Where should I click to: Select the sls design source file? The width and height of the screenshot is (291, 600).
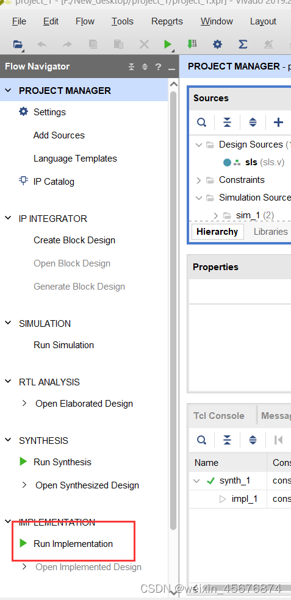[251, 162]
